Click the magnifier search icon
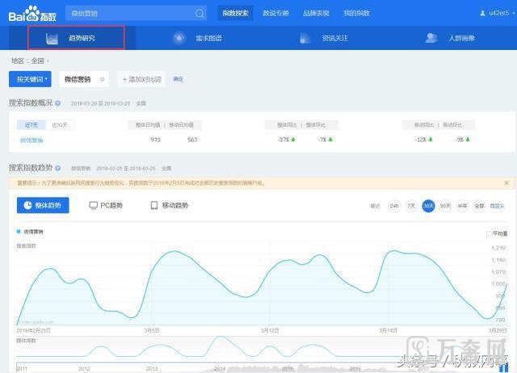Image resolution: width=517 pixels, height=373 pixels. [200, 14]
